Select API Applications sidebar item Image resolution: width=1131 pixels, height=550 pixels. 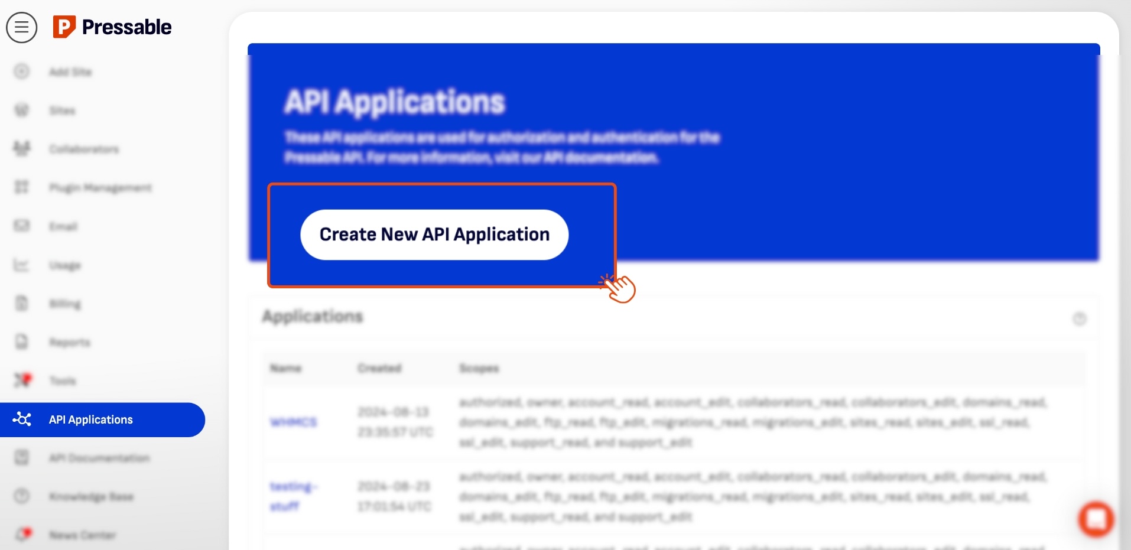coord(91,420)
